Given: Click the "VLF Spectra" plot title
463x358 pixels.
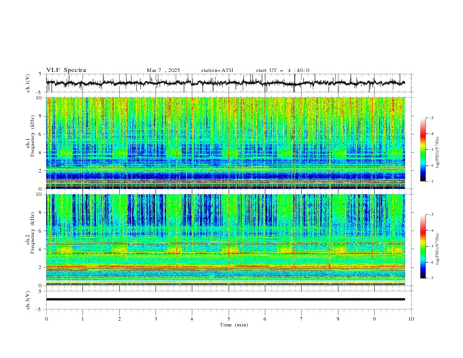Looking at the screenshot, I should [x=66, y=70].
